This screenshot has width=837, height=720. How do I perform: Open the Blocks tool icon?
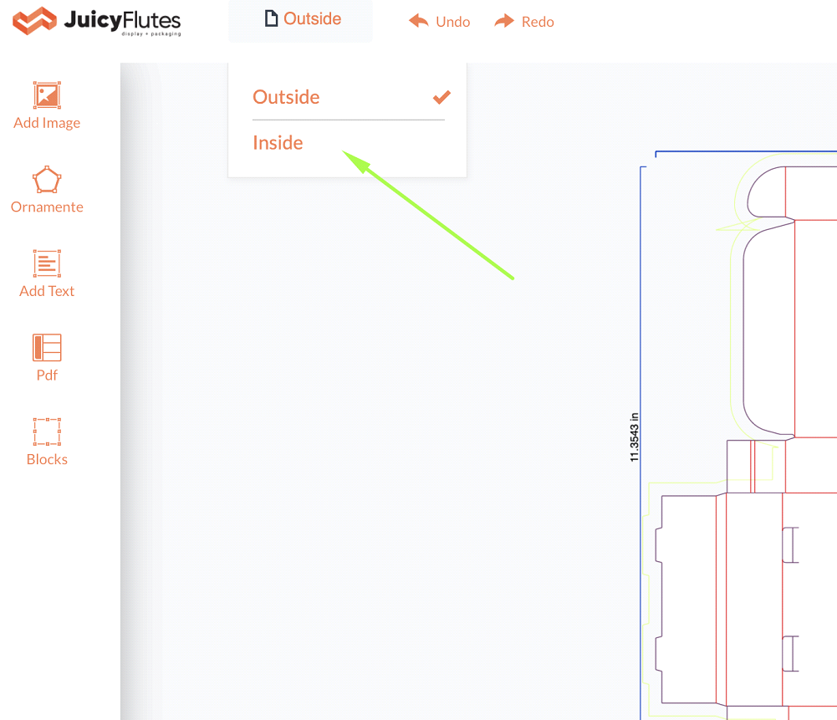click(x=47, y=432)
